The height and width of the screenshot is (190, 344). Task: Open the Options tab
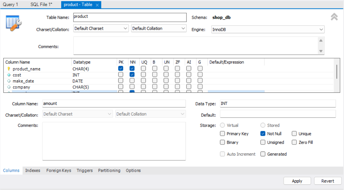(133, 170)
